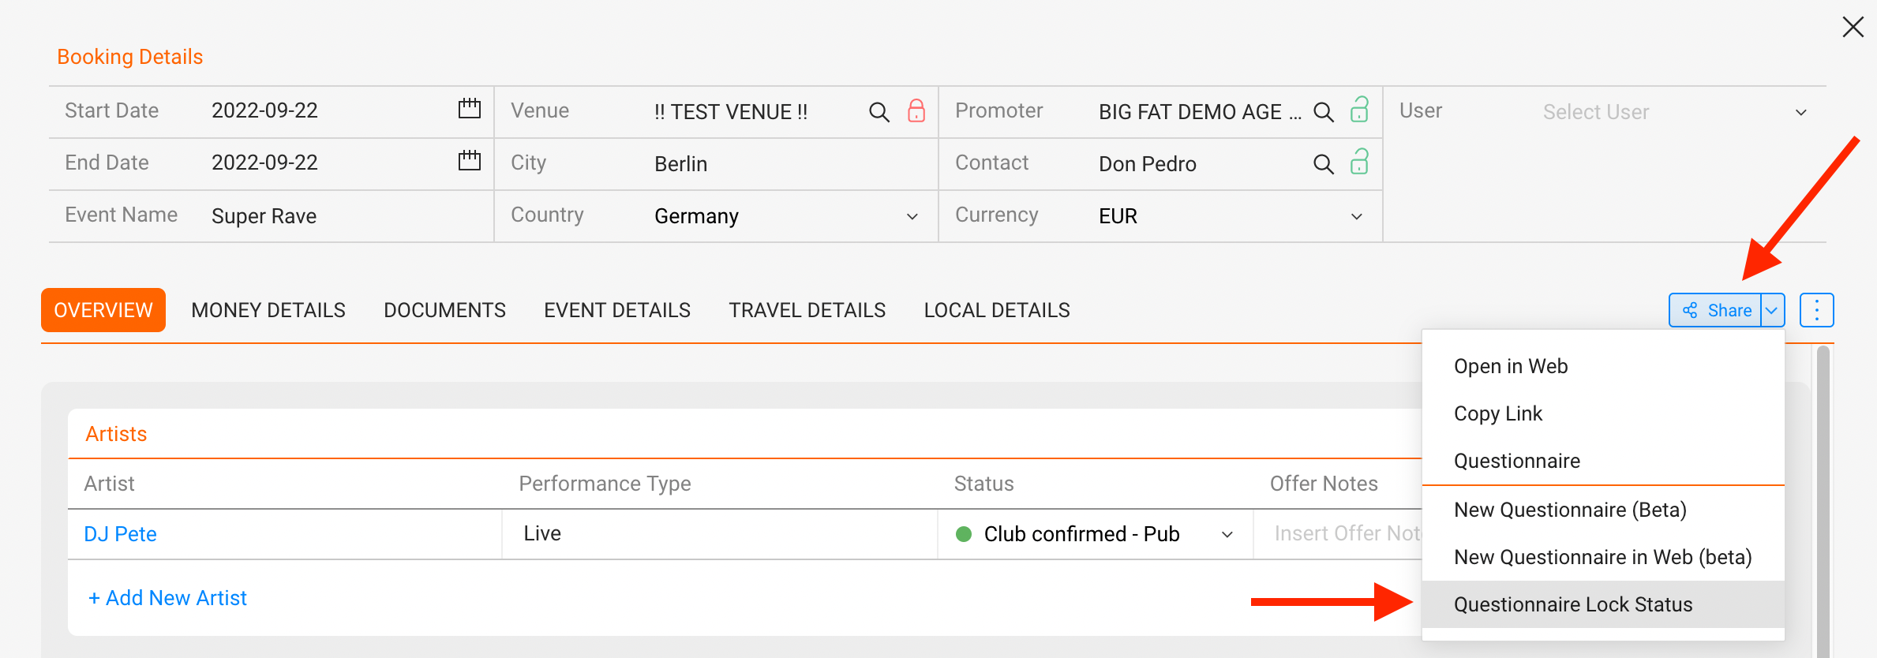Select Questionnaire Lock Status from the menu
The width and height of the screenshot is (1877, 658).
point(1573,604)
